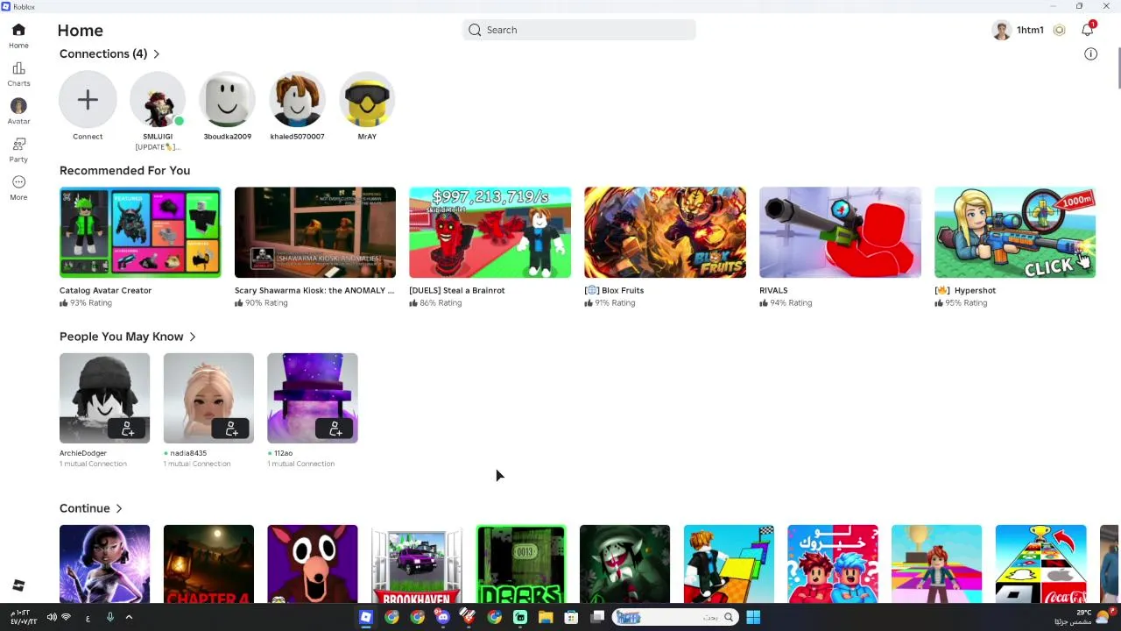Click the Catalog Avatar Creator title

[x=105, y=290]
